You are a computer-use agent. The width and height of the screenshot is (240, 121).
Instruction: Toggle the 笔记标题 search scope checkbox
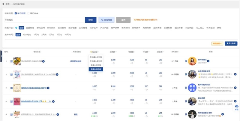pos(16,13)
